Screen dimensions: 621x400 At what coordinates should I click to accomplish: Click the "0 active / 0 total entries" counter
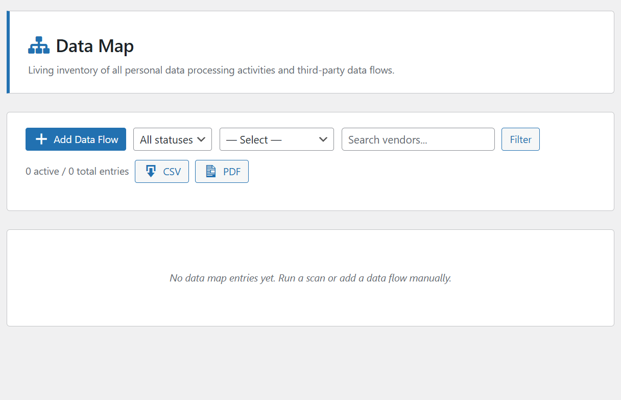click(x=77, y=172)
